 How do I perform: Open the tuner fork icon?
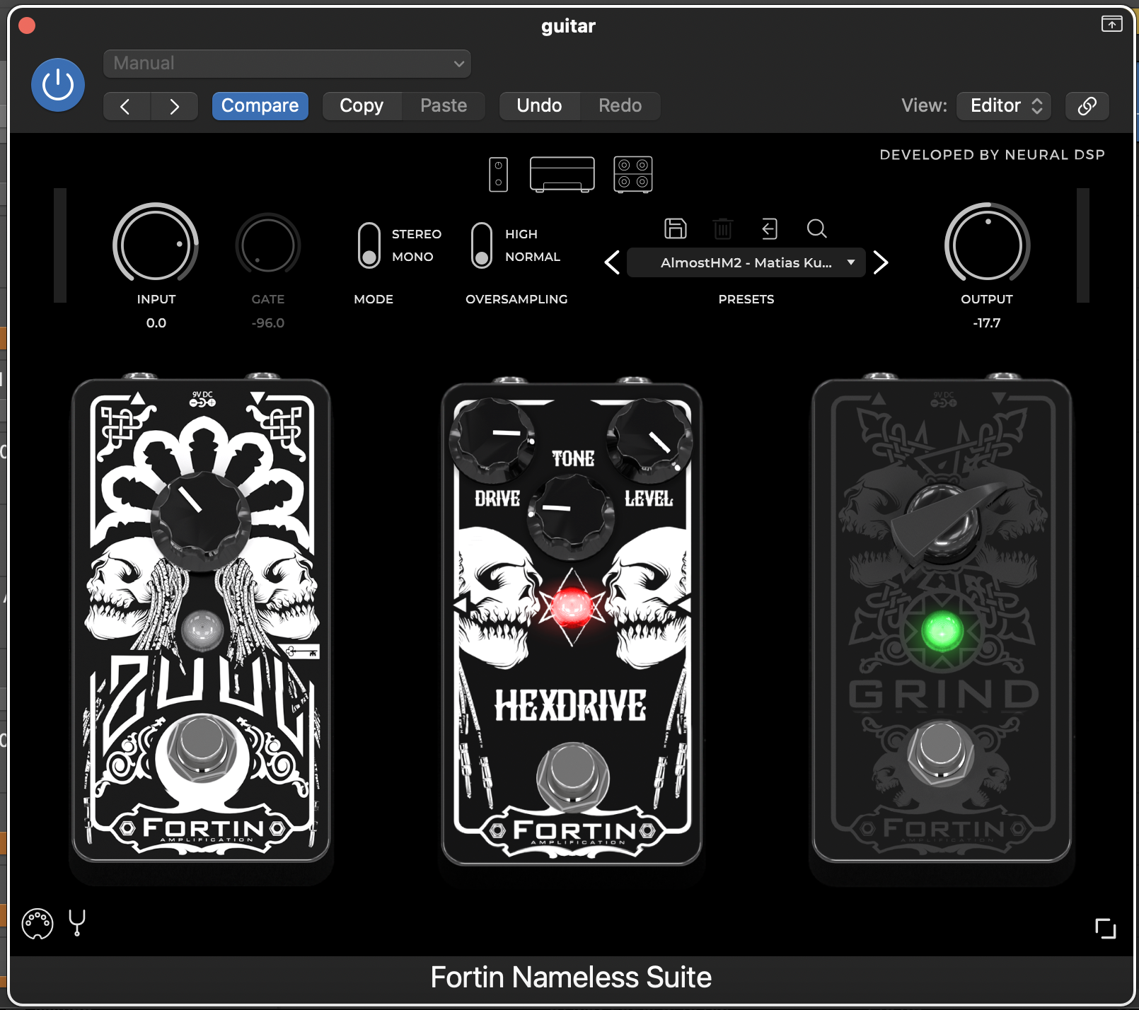(77, 923)
